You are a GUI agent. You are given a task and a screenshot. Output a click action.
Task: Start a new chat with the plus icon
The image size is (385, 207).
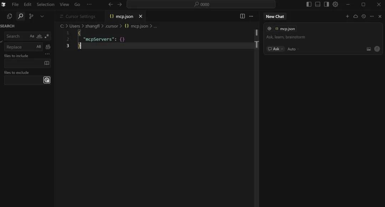click(x=348, y=16)
